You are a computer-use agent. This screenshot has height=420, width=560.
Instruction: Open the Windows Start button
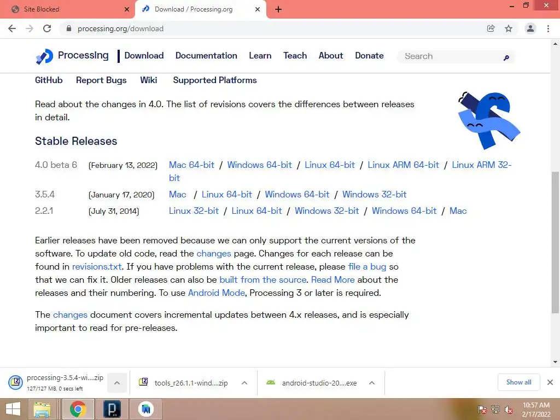pos(13,409)
